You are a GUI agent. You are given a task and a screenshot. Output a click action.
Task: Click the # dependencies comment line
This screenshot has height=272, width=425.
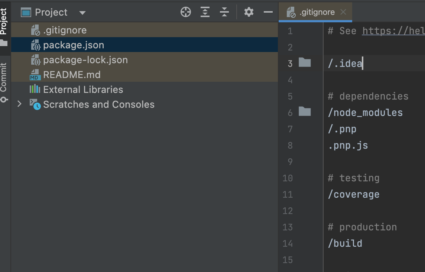pos(368,96)
